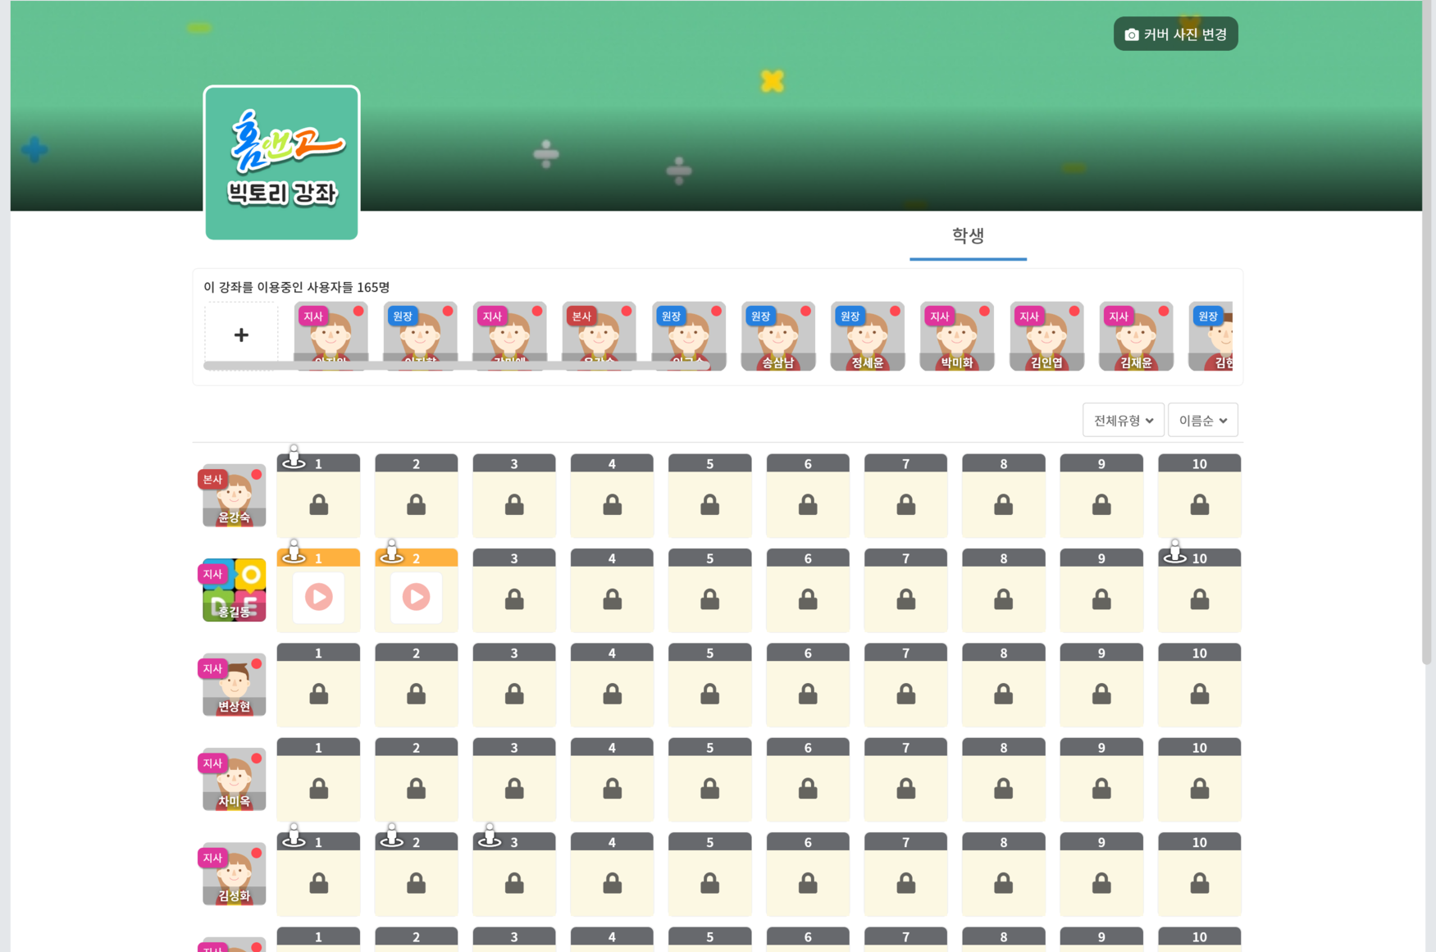Play lesson 2 in 홍길동's row
1436x952 pixels.
[x=416, y=597]
